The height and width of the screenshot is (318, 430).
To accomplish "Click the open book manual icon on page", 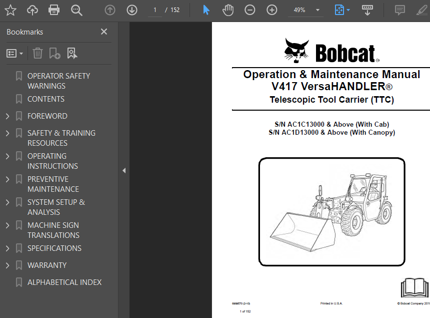I will coord(414,287).
